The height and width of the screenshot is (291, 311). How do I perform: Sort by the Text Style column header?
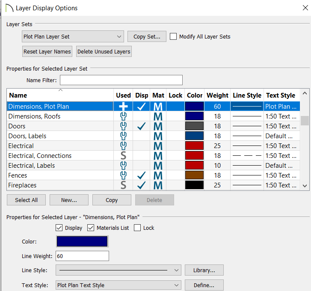[281, 95]
